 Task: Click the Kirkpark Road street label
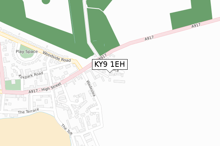pos(31,75)
